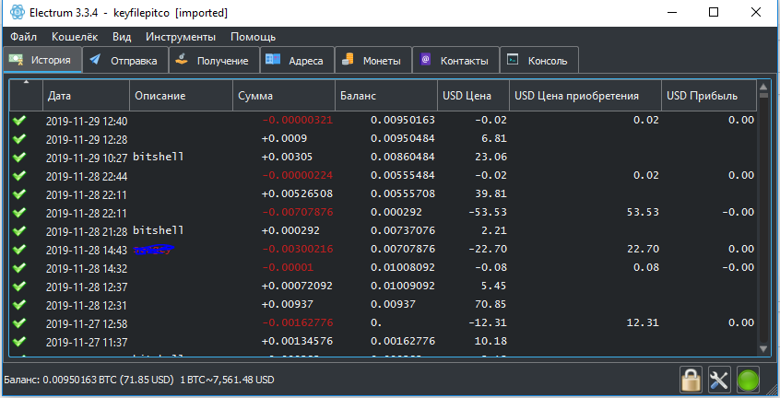Switch to the Получение tab
The image size is (780, 398).
pos(214,60)
